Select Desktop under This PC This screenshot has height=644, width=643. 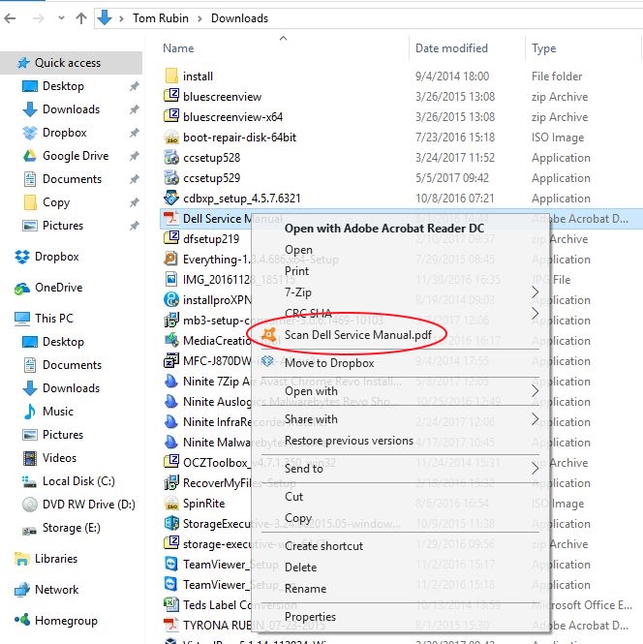pyautogui.click(x=63, y=341)
